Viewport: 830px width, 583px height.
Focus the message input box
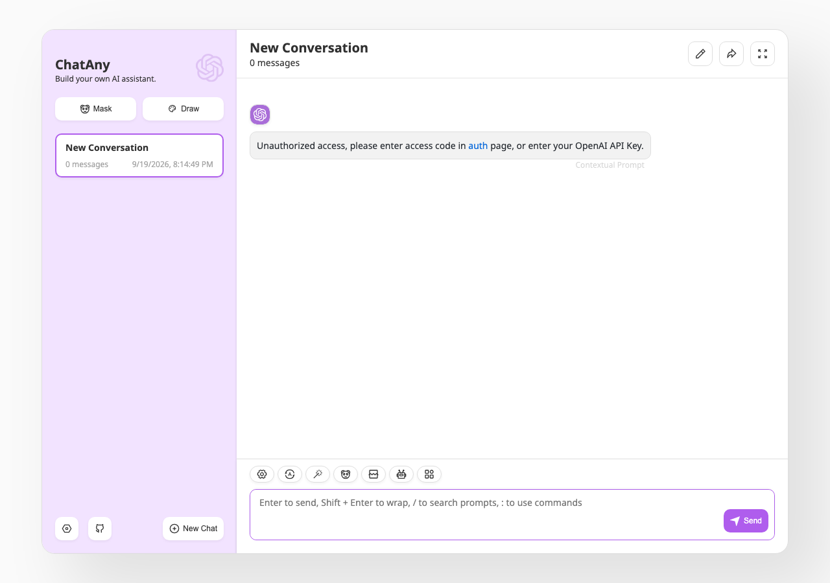(x=512, y=514)
